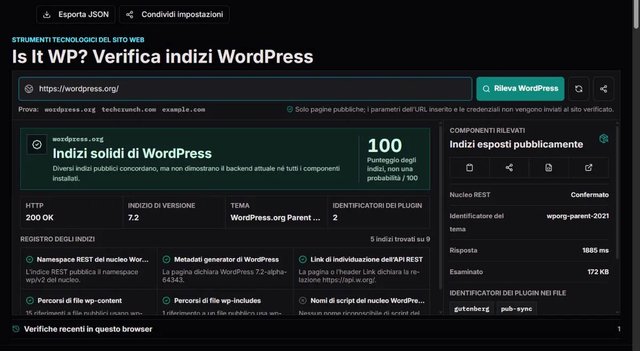
Task: Click the globe icon in the URL field
Action: (29, 89)
